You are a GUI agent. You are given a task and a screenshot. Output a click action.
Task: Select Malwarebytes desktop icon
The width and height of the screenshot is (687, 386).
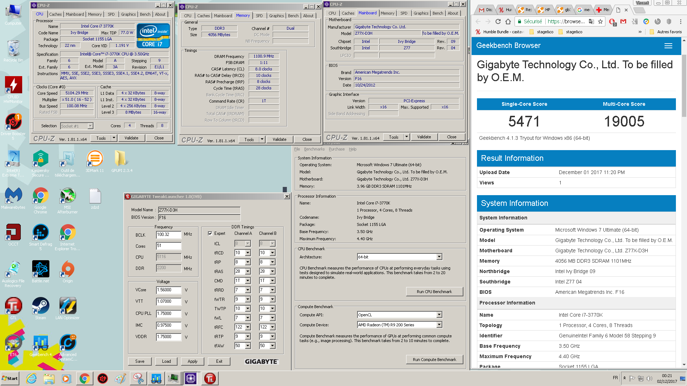click(13, 198)
